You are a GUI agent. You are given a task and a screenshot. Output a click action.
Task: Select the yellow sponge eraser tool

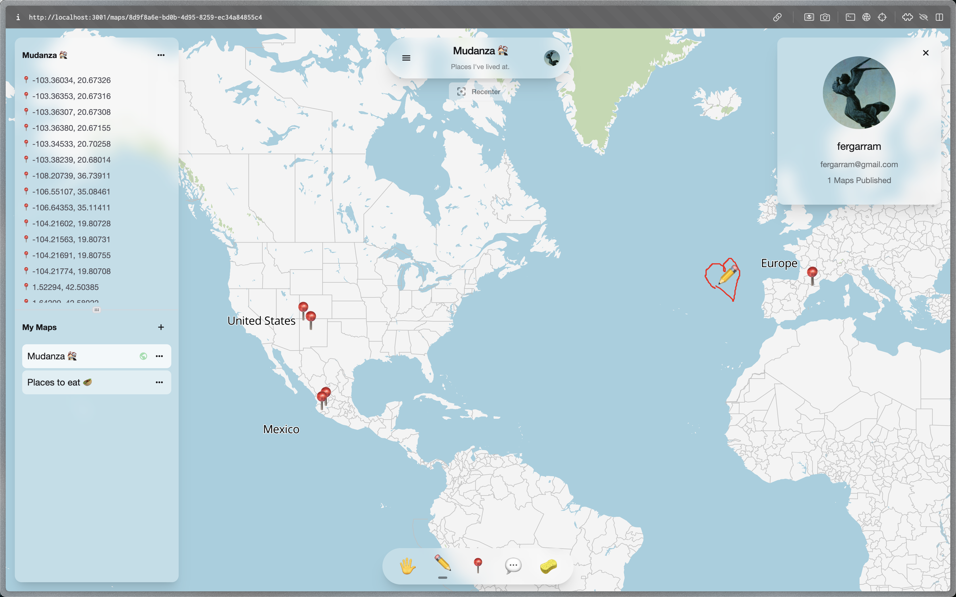click(x=548, y=566)
